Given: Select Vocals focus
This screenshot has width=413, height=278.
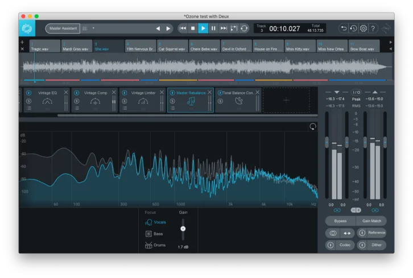Looking at the screenshot, I should coord(156,222).
